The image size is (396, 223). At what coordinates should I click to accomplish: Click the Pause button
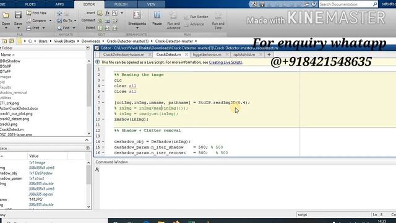click(x=157, y=18)
